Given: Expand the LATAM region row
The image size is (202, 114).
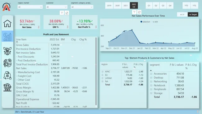Looking at the screenshot, I should click(x=103, y=78).
